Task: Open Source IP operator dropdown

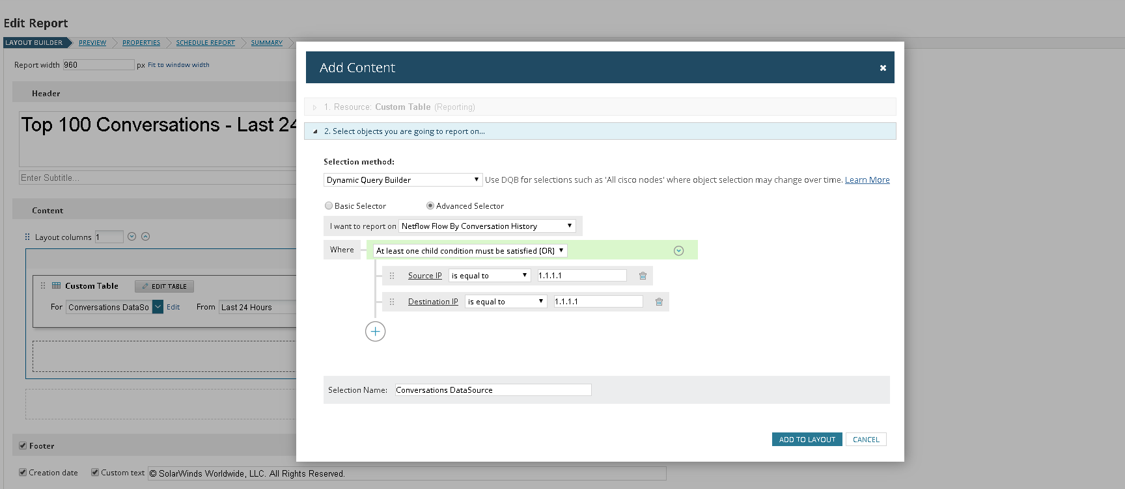Action: point(490,275)
